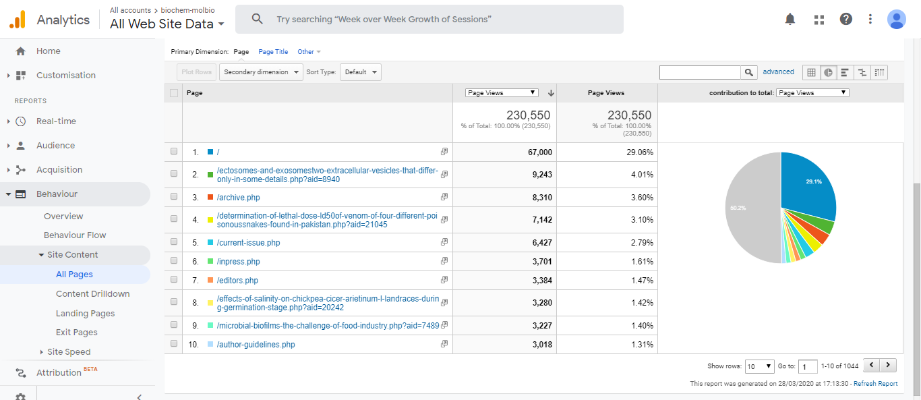
Task: Open the Secondary dimension dropdown
Action: pyautogui.click(x=260, y=72)
